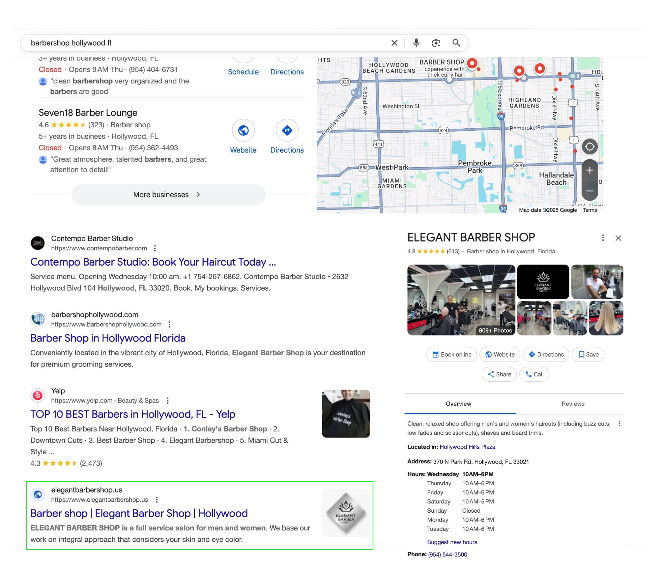Click Directions text link for top listing
This screenshot has height=576, width=659.
[x=287, y=72]
